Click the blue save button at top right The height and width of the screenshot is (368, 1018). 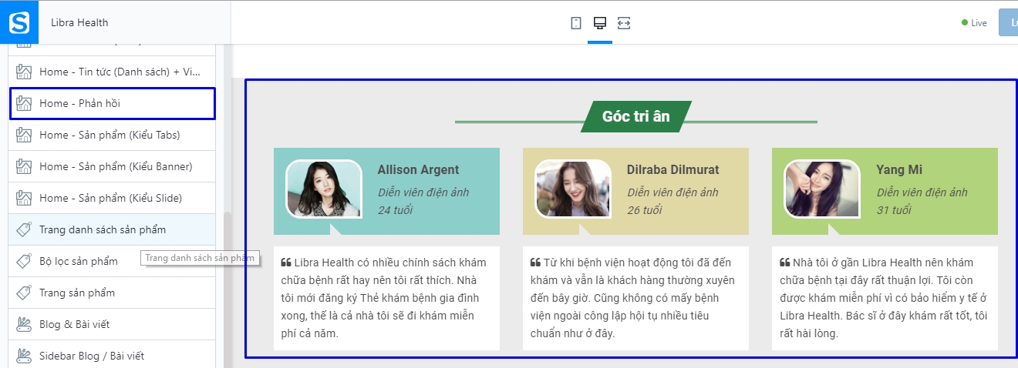coord(1008,22)
